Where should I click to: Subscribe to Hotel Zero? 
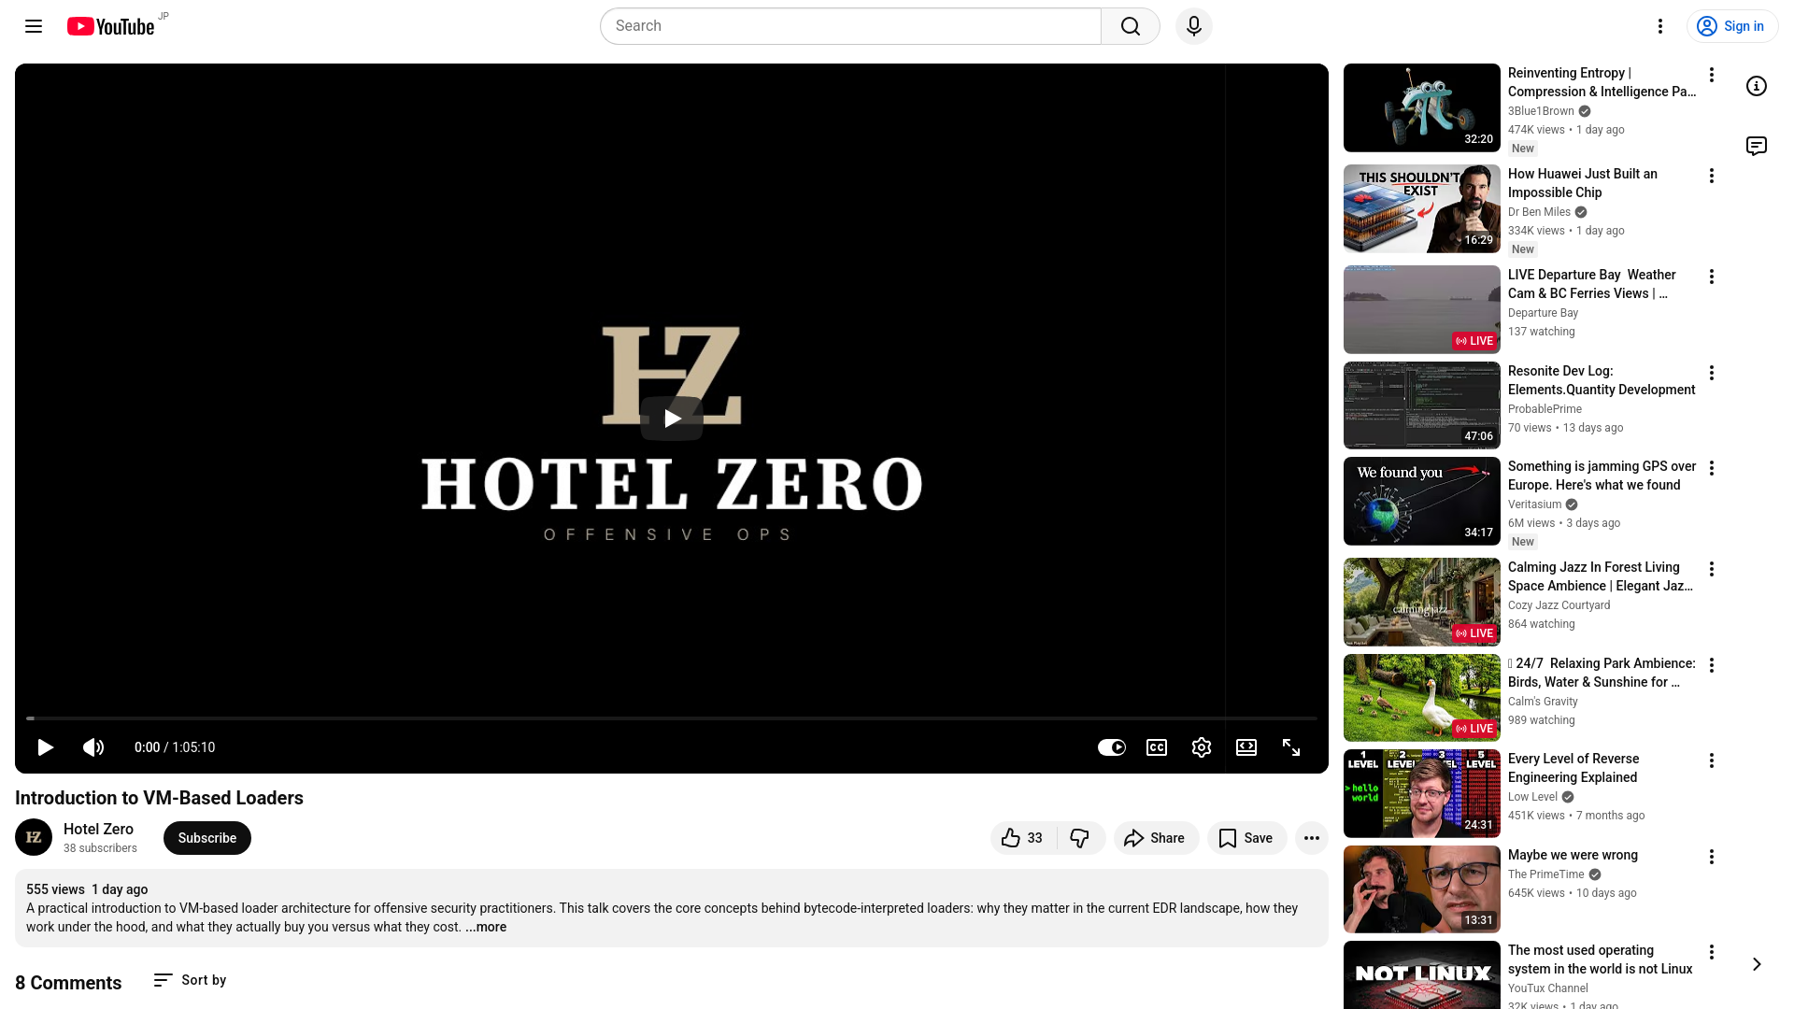point(207,838)
